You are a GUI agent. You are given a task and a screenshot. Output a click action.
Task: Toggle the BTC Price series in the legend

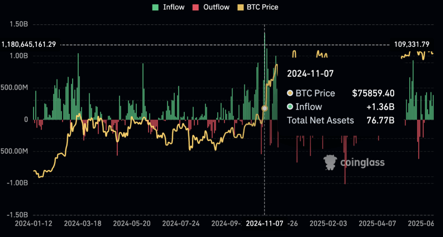(x=258, y=7)
